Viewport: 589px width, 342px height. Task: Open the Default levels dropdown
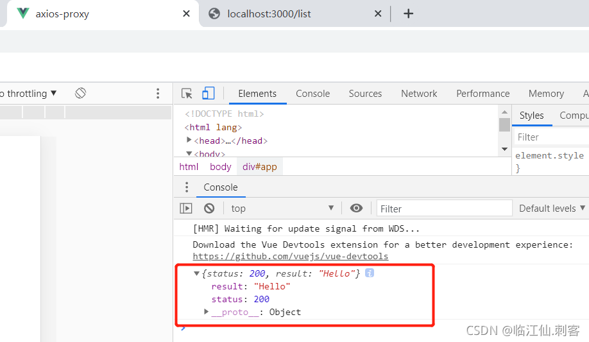552,208
